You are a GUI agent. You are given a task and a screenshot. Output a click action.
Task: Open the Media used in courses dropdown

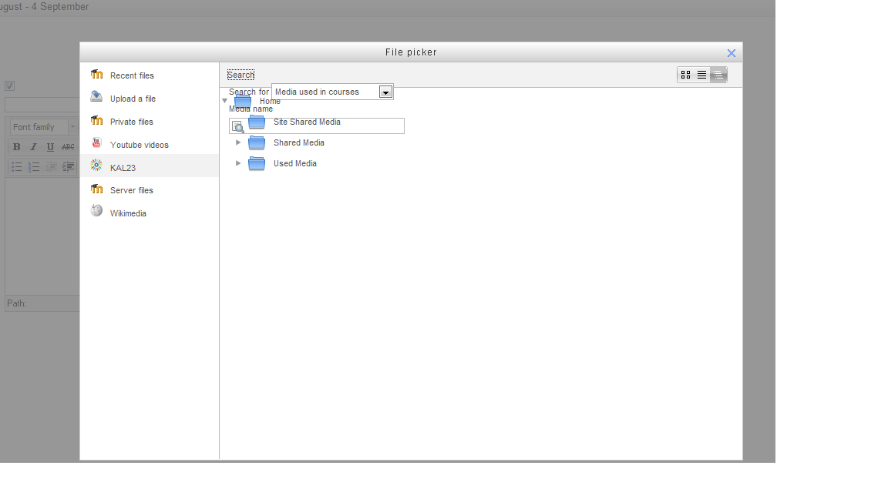pyautogui.click(x=332, y=92)
